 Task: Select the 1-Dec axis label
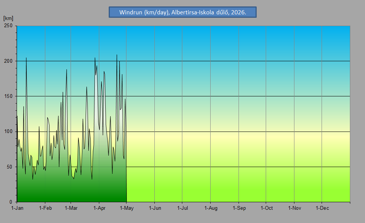(x=322, y=208)
